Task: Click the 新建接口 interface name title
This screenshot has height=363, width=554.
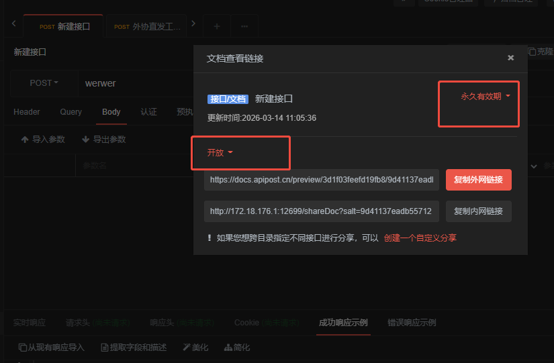Action: pos(30,52)
